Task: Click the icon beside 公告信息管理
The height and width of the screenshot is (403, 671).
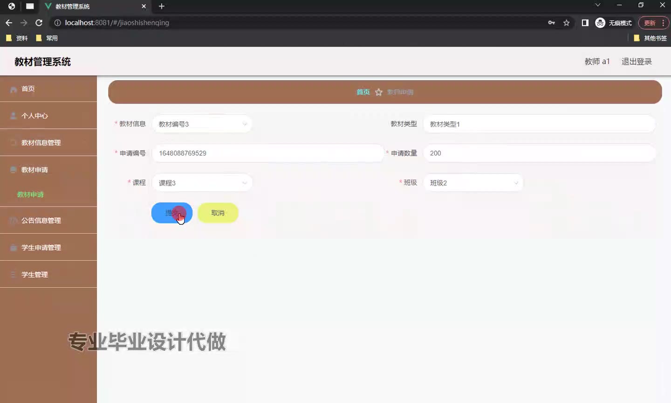Action: pyautogui.click(x=14, y=221)
